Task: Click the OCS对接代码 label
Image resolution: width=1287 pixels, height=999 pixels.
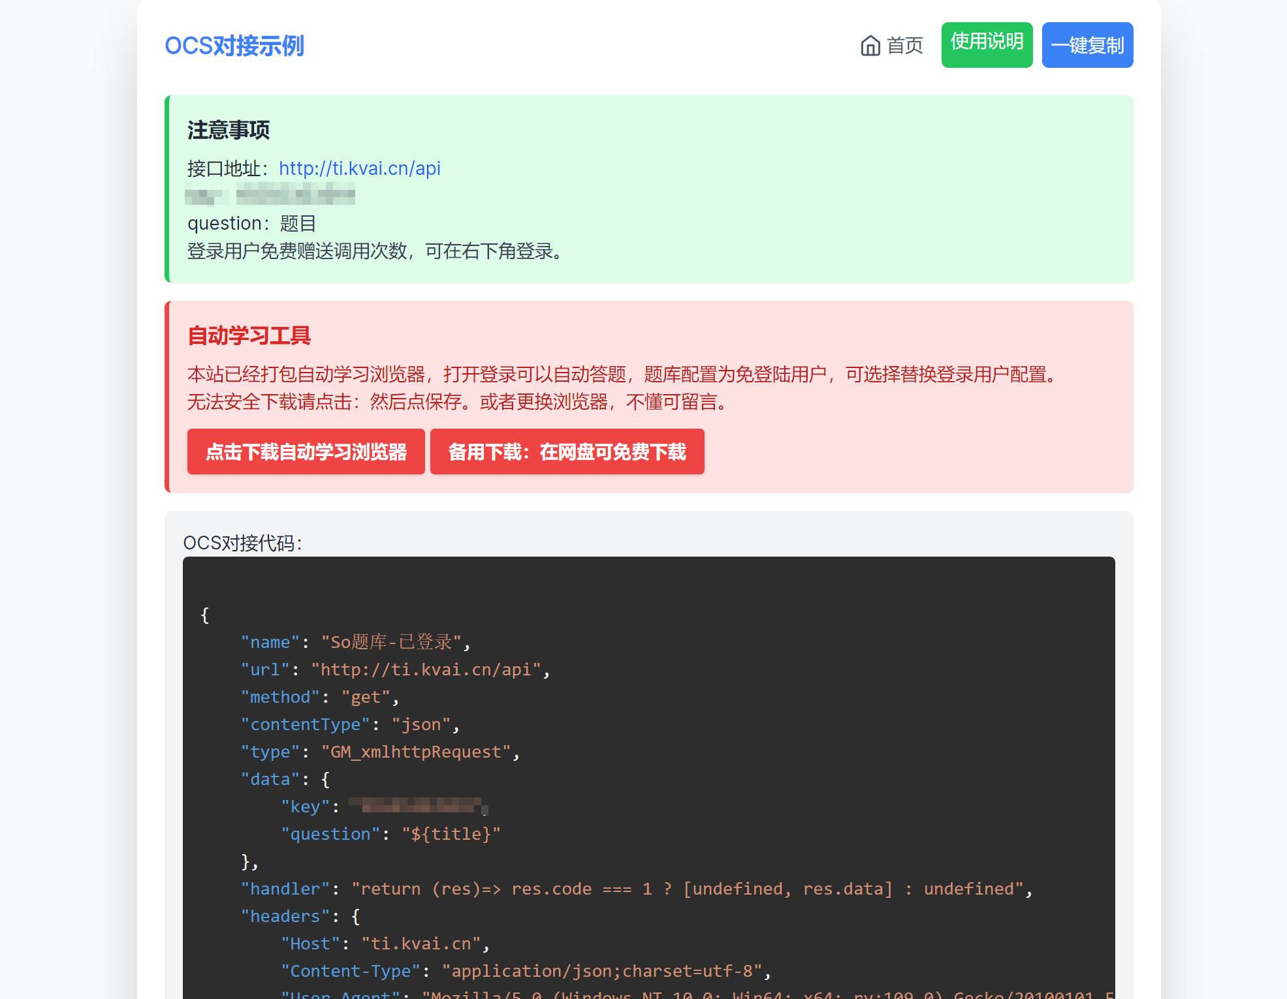Action: point(242,543)
